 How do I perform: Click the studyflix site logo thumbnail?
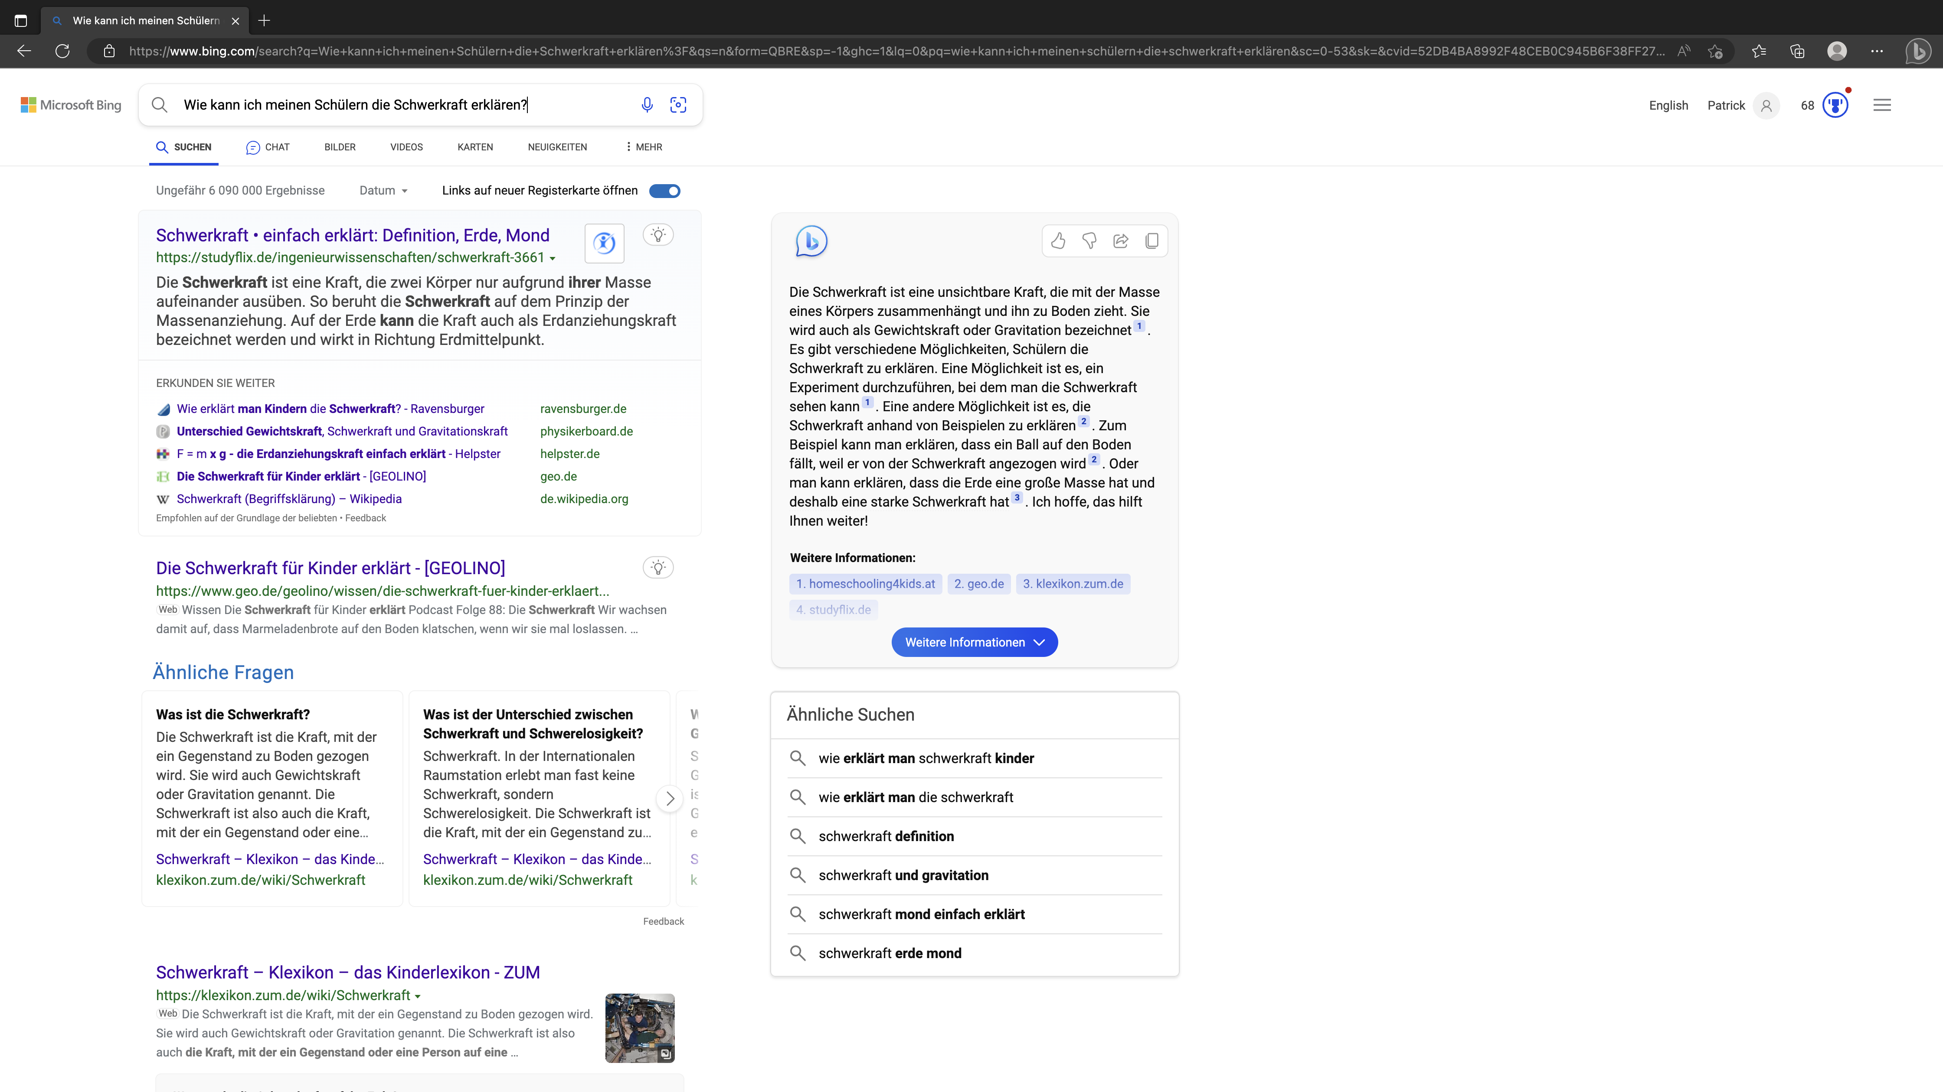(x=604, y=243)
